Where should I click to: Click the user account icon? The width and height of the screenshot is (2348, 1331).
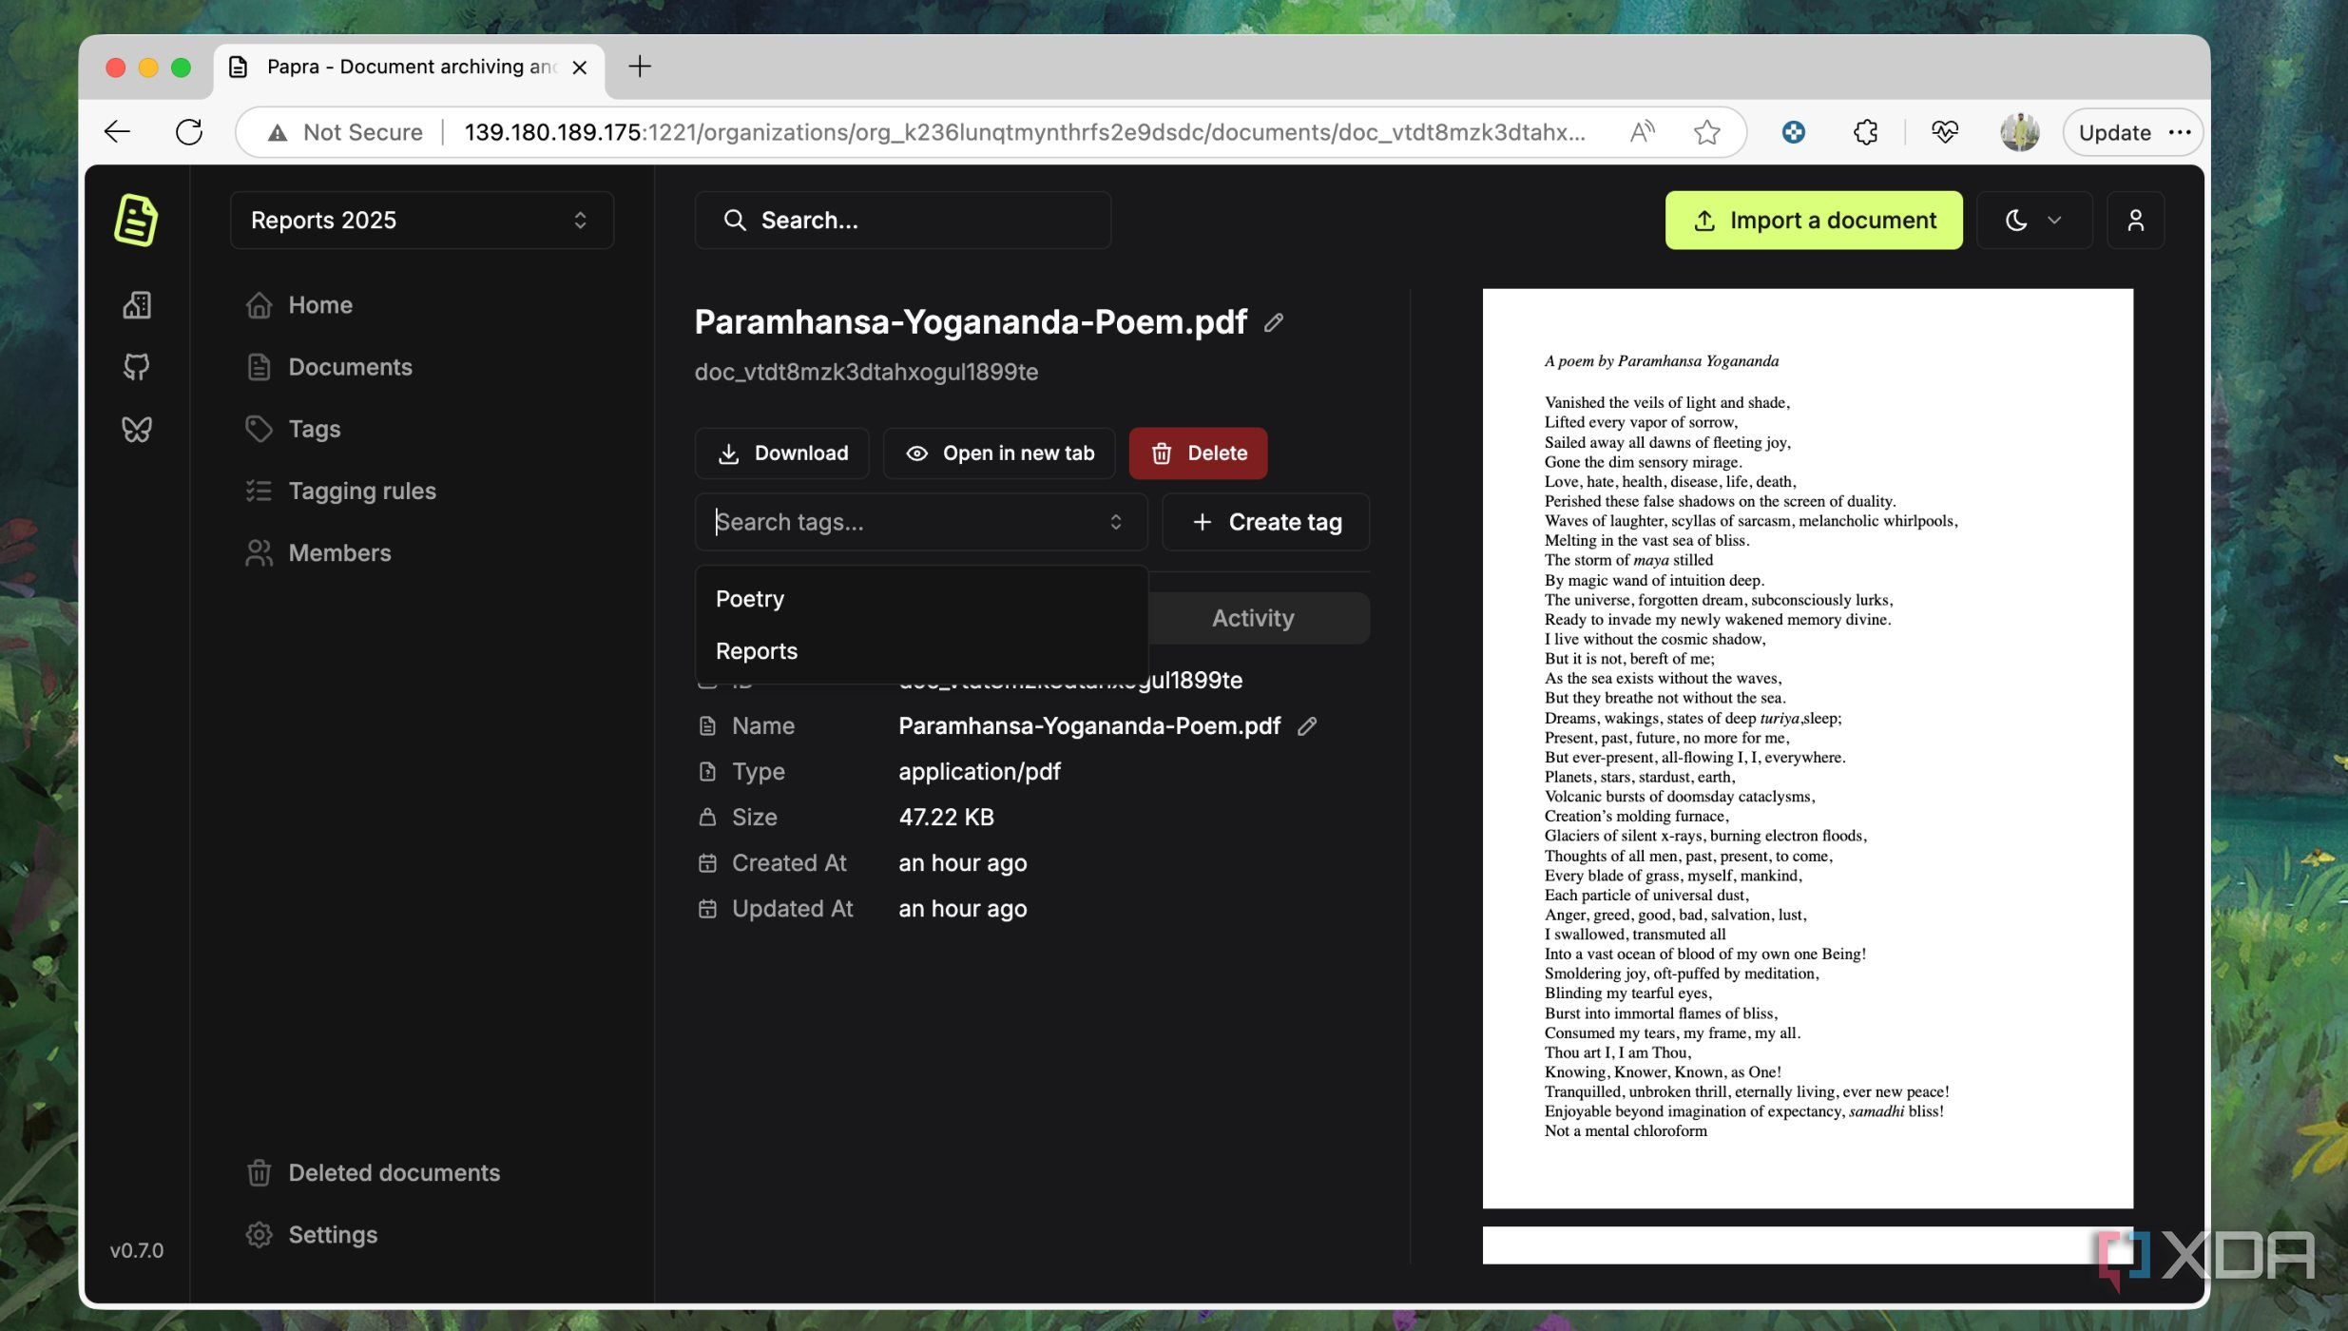pos(2135,221)
